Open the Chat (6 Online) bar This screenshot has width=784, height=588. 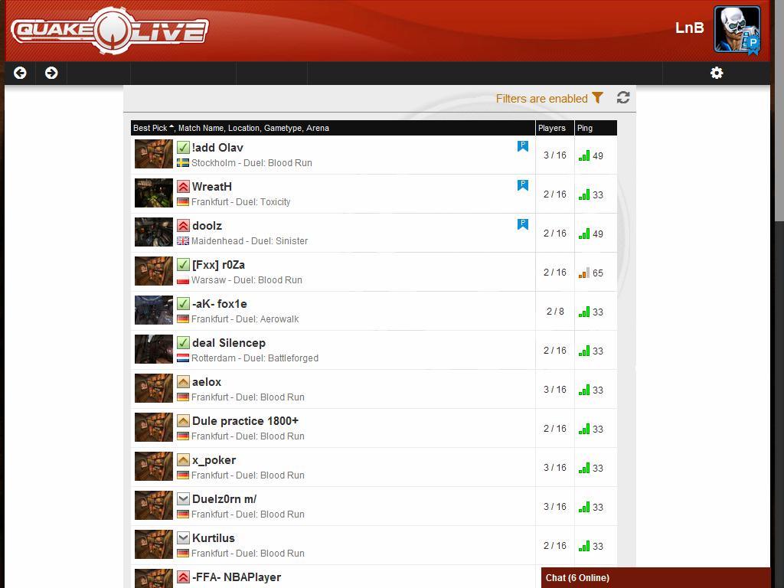[655, 577]
